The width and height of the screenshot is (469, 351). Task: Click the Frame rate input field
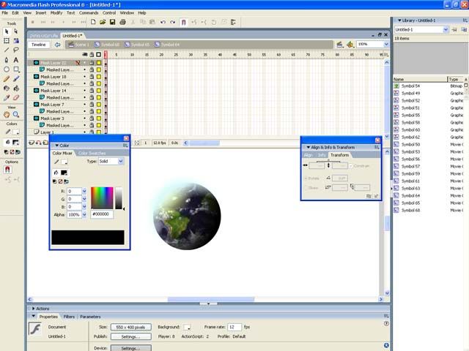(234, 327)
